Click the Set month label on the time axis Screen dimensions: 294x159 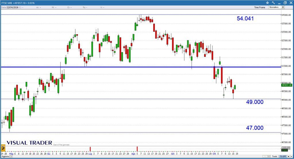pos(173,154)
